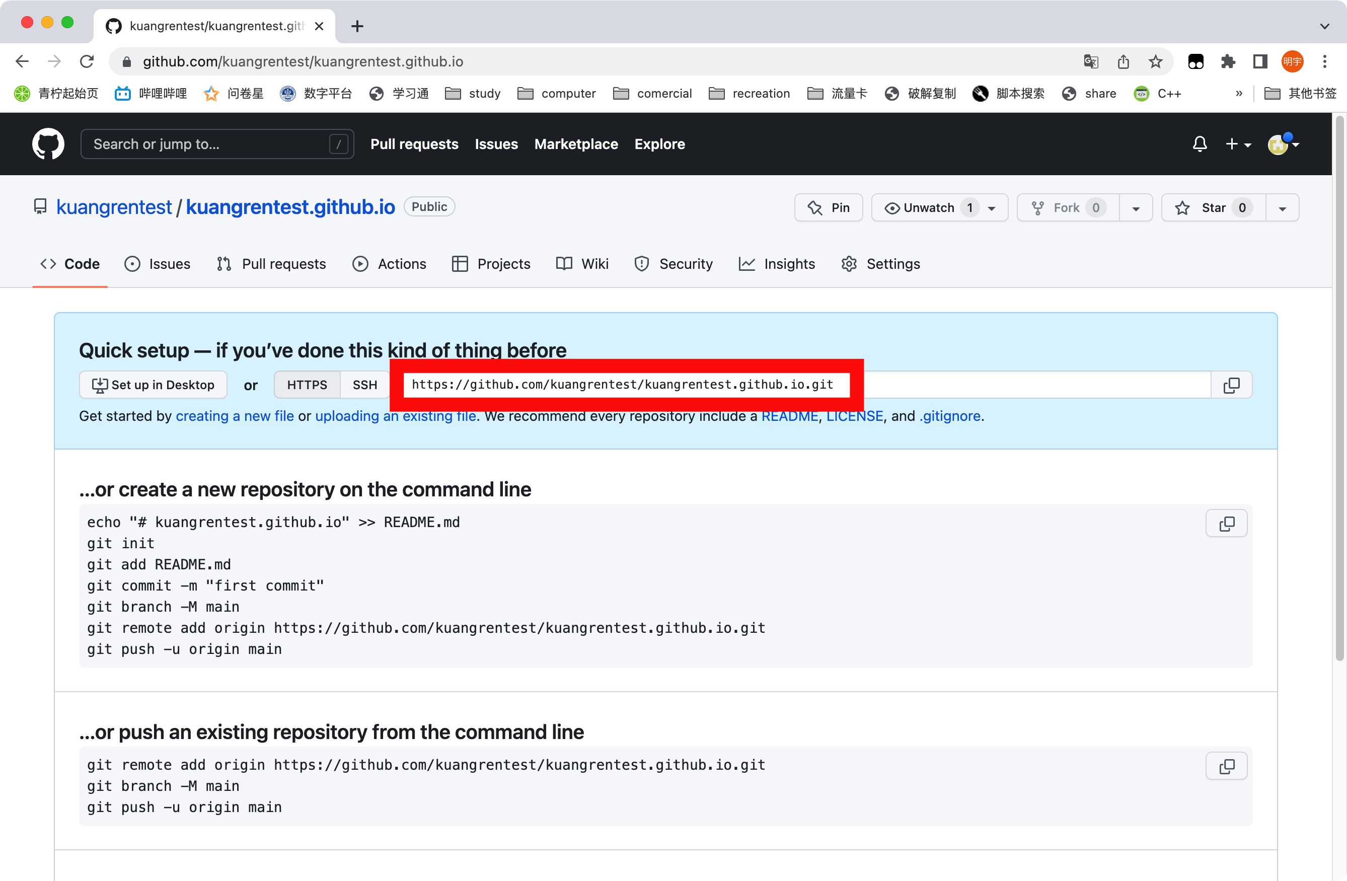Expand the Unwatch notifications dropdown

click(x=992, y=208)
